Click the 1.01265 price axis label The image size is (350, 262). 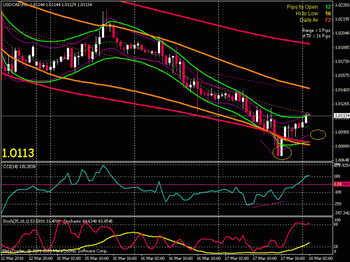click(342, 104)
